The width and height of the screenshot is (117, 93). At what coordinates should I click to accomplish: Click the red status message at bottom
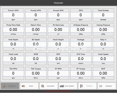(58, 91)
